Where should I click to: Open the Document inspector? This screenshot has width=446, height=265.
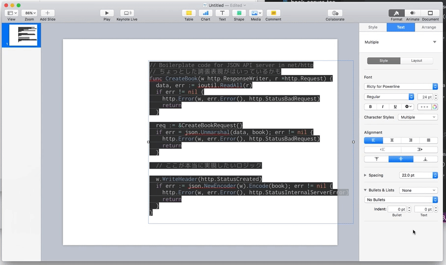pyautogui.click(x=430, y=13)
